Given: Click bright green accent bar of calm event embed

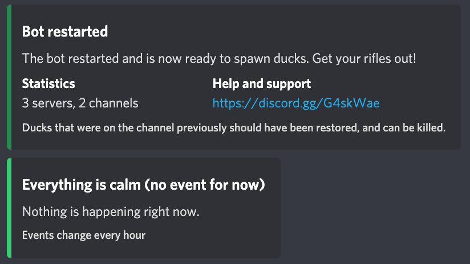Looking at the screenshot, I should (x=9, y=207).
